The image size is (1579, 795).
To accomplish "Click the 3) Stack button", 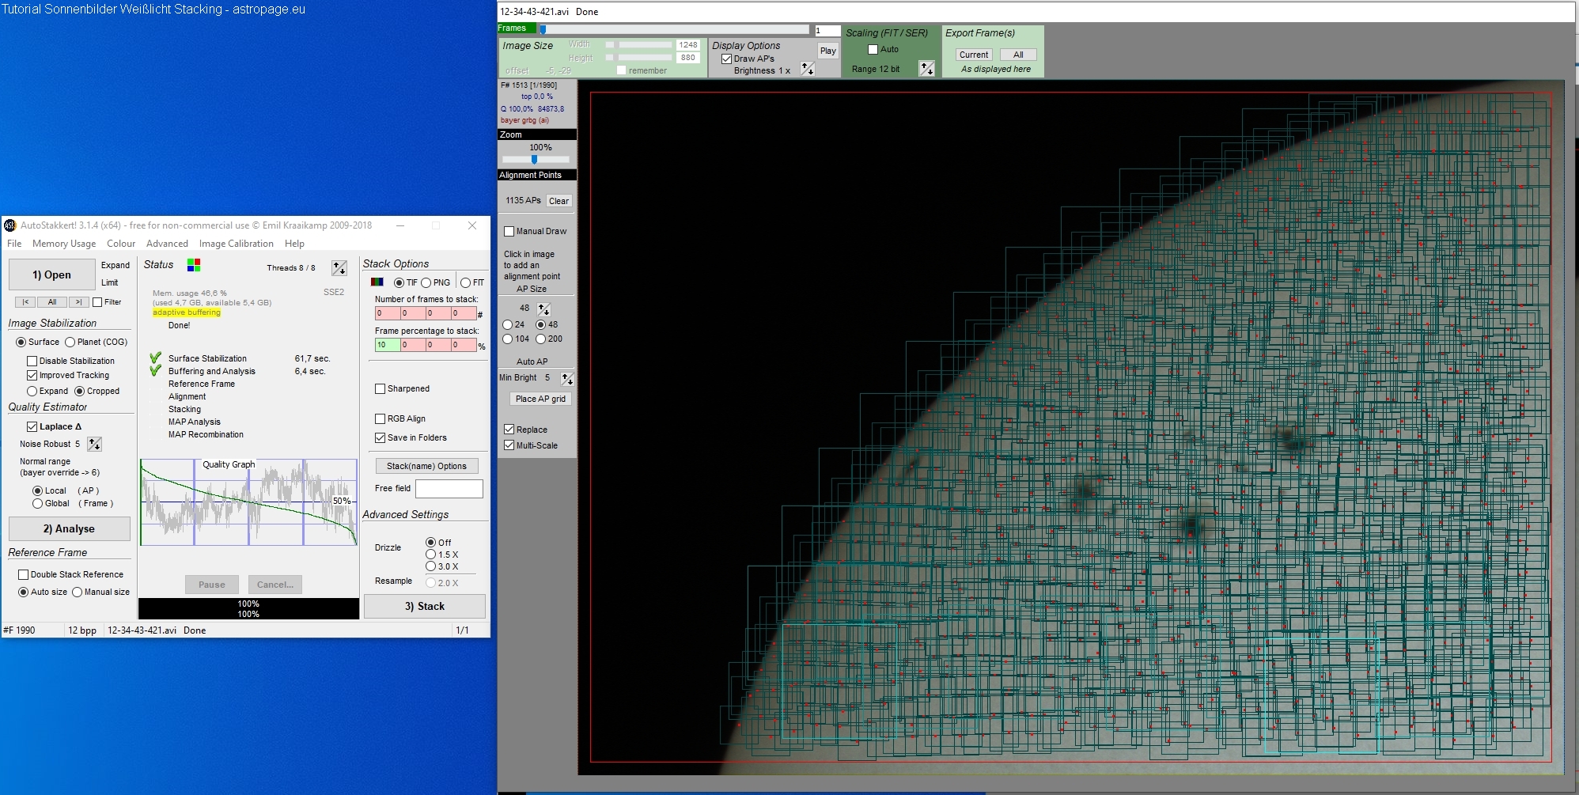I will click(425, 606).
